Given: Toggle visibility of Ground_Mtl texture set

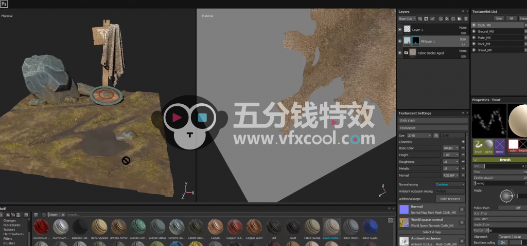Looking at the screenshot, I should (474, 31).
